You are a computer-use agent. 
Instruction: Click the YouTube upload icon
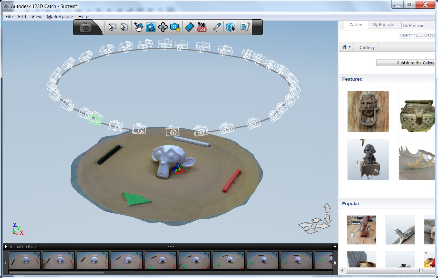coord(202,27)
